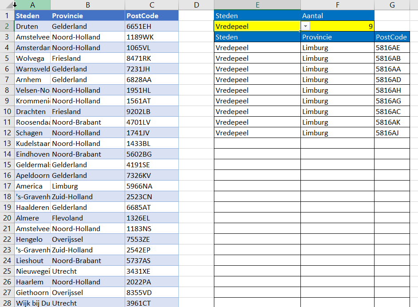Select column B header
The image size is (418, 307).
[88, 5]
